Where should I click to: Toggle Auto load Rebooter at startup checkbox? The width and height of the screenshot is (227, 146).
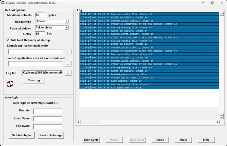tap(8, 40)
